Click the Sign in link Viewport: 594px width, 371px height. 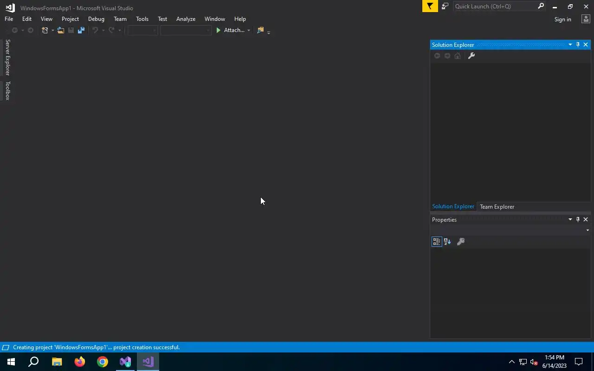(562, 19)
